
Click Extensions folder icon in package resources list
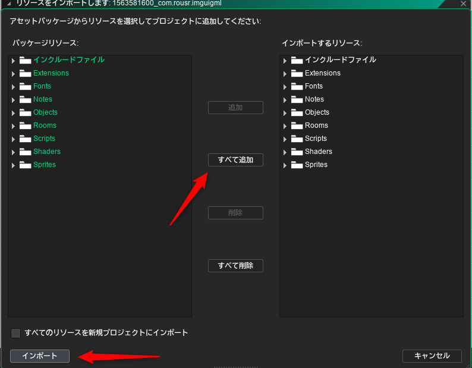pos(26,73)
